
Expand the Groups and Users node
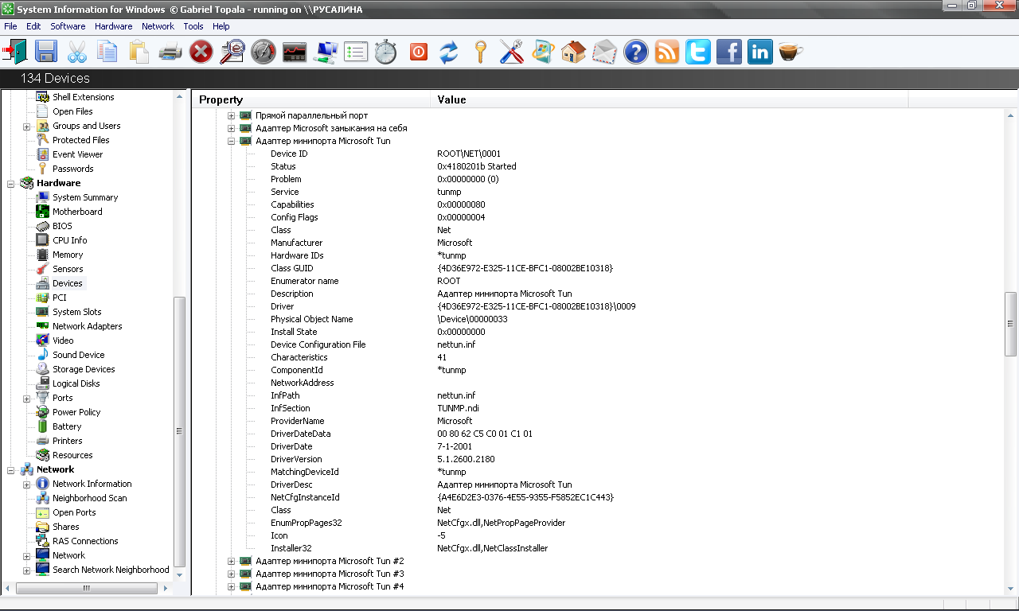point(26,126)
